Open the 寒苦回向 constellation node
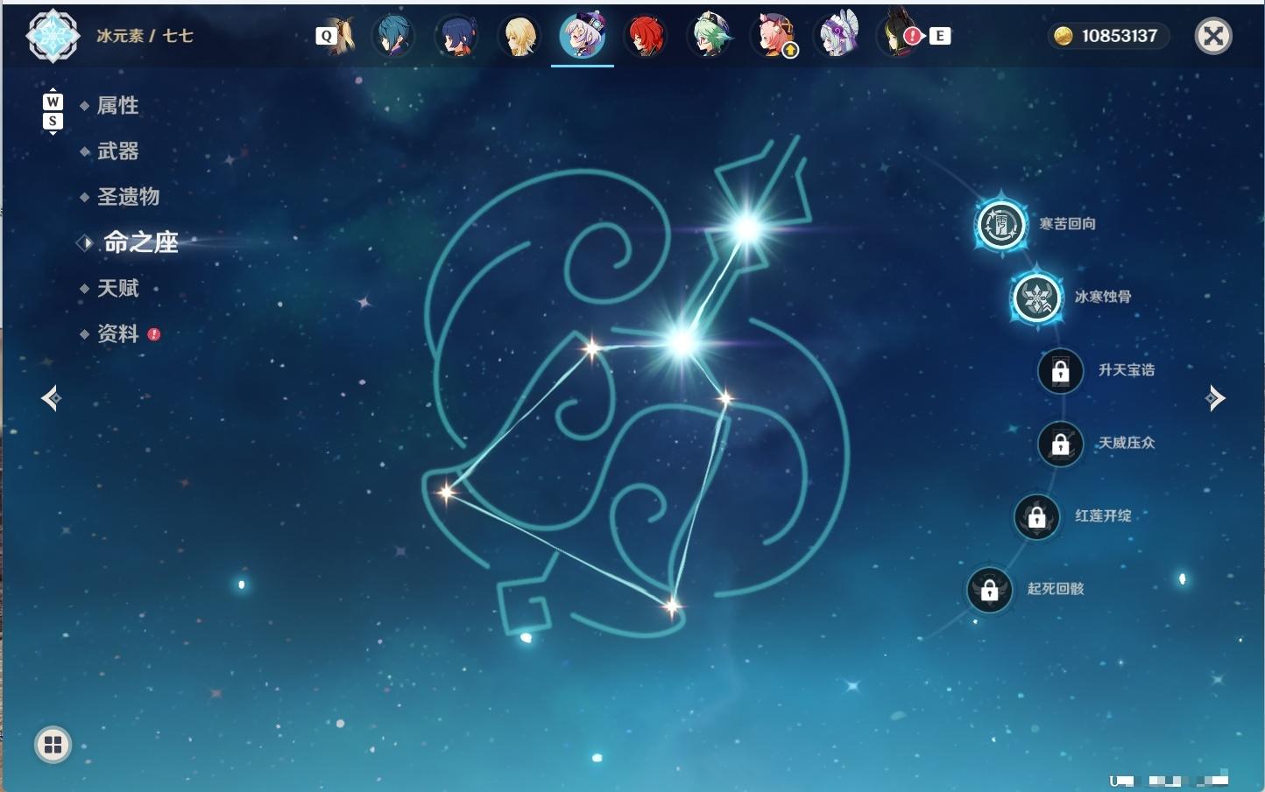 pos(1000,225)
